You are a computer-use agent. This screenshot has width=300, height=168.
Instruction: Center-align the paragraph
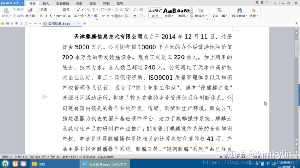click(108, 16)
